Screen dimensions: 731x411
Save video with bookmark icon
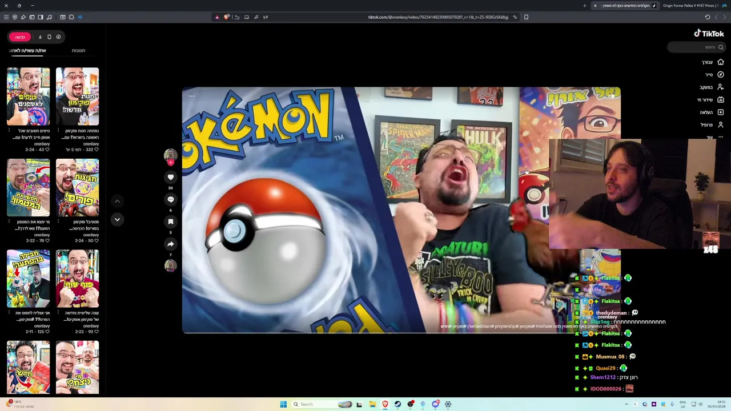pos(170,222)
